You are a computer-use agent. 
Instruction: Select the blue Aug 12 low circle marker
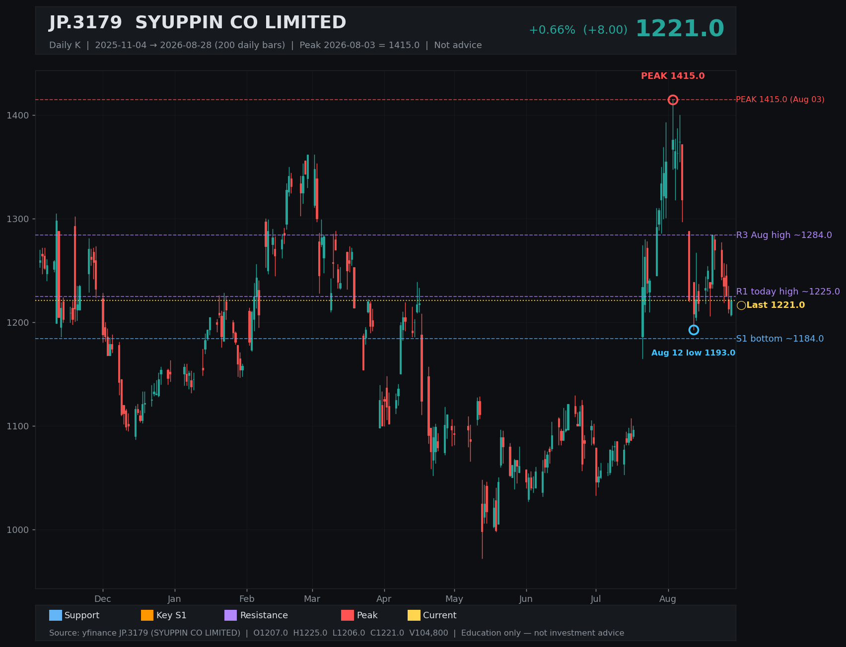(x=694, y=330)
